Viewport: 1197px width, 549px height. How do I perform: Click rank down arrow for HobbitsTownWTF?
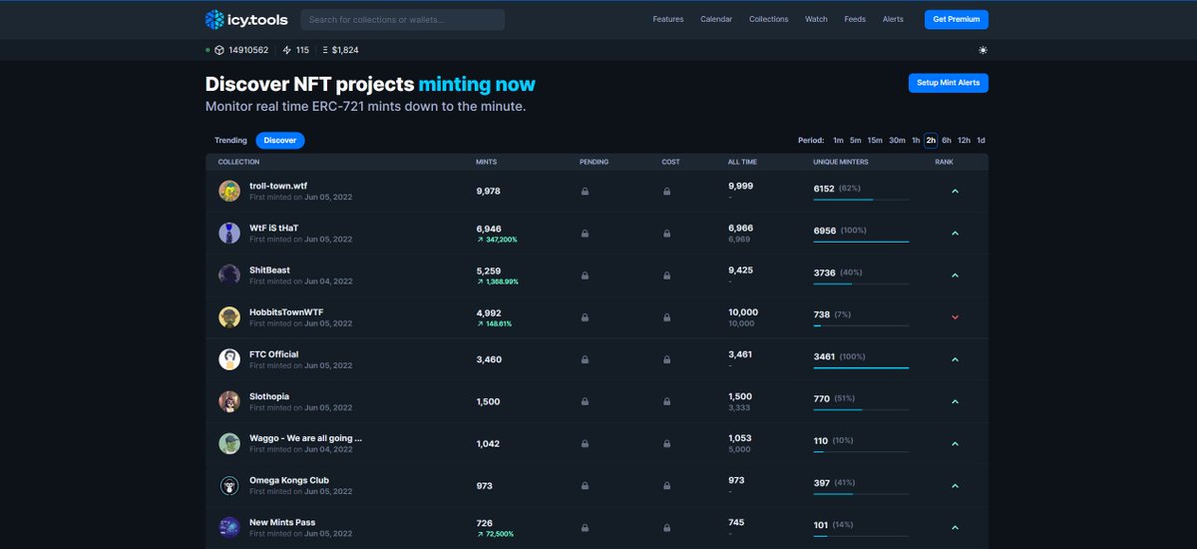point(955,317)
